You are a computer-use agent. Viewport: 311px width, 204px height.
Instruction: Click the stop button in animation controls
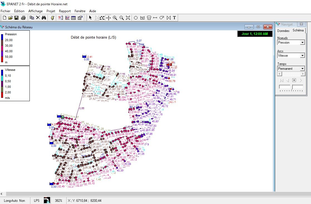[x=294, y=80]
